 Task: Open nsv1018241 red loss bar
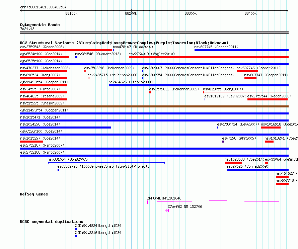point(269,142)
